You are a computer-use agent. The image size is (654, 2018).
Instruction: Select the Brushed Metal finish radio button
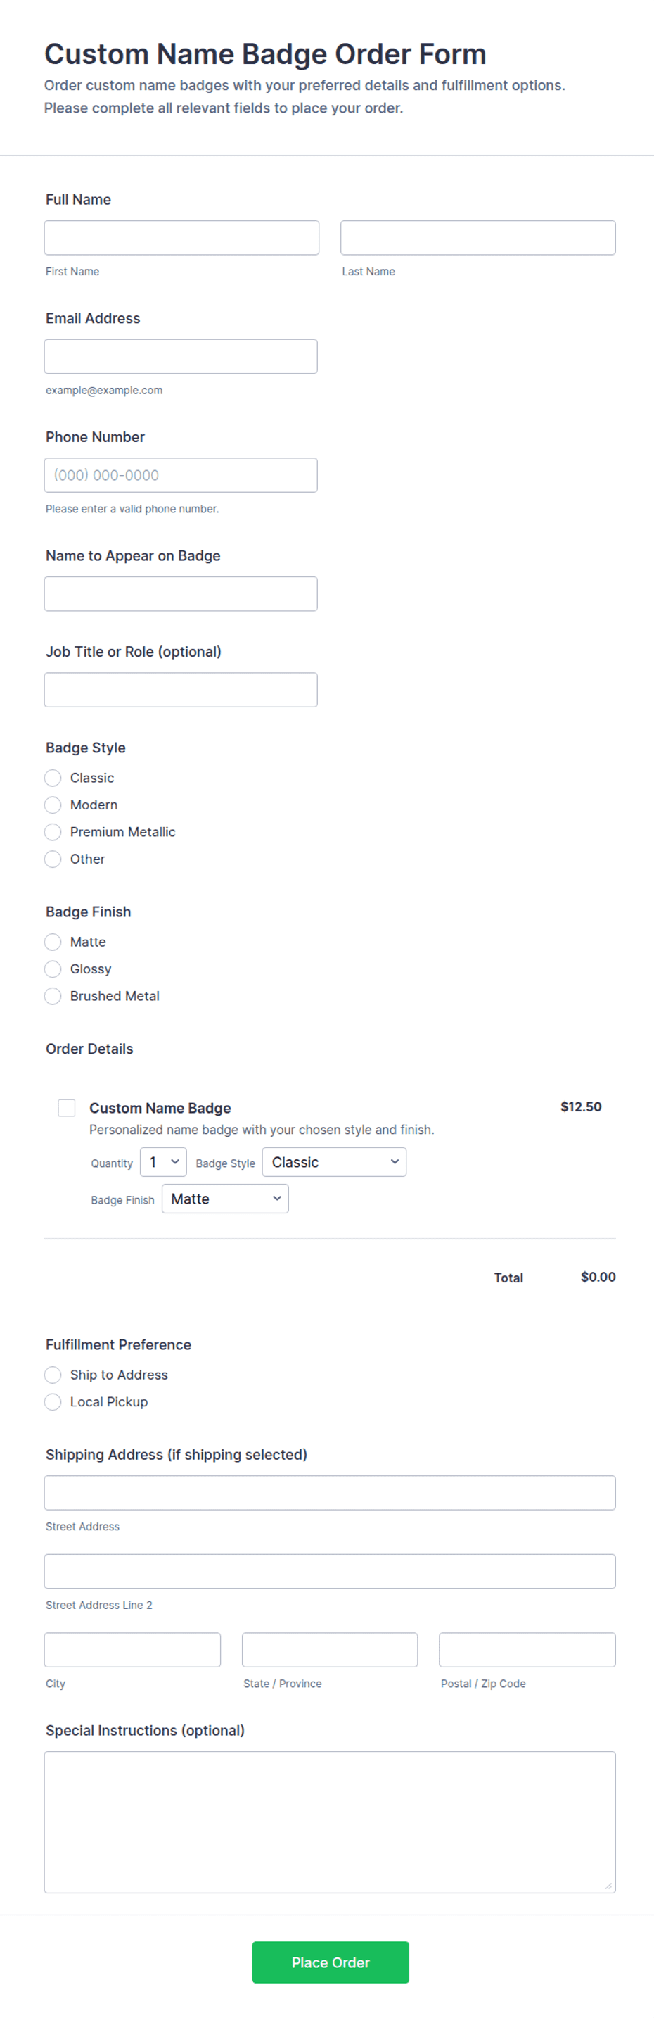(x=53, y=997)
